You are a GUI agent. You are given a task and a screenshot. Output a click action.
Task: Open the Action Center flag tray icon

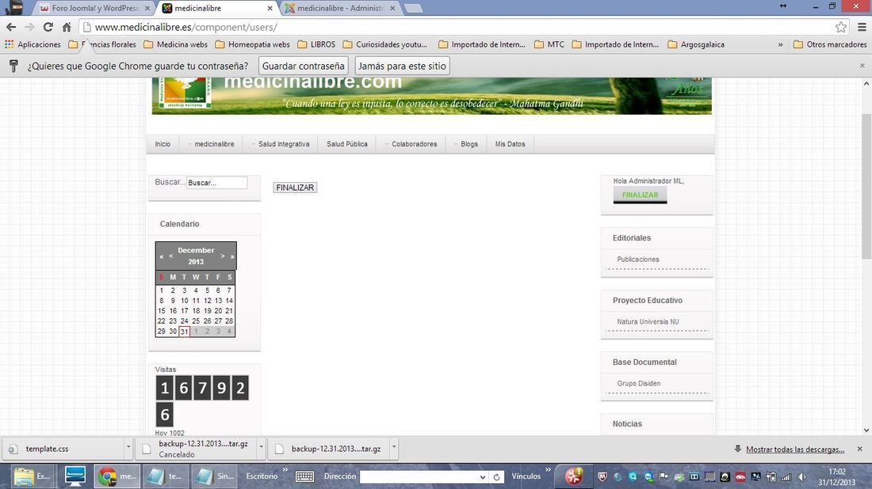click(664, 477)
